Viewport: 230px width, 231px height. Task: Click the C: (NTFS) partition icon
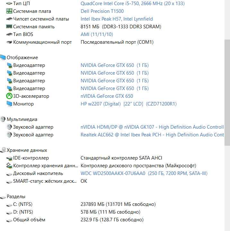(x=9, y=205)
